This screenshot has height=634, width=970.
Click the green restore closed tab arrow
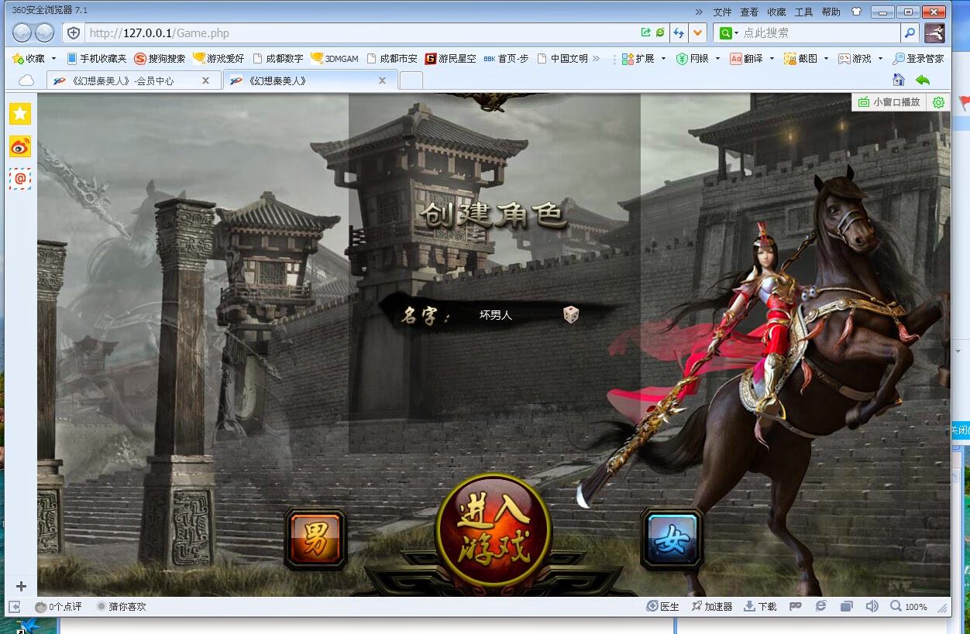point(922,80)
